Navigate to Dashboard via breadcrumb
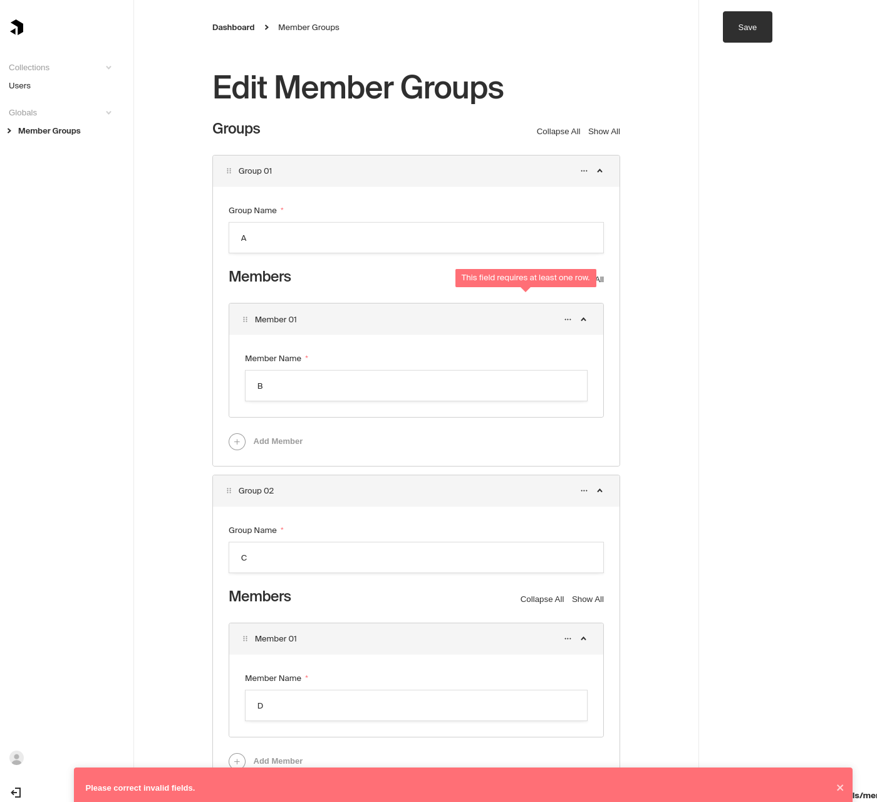Screen dimensions: 877x802 pos(233,27)
